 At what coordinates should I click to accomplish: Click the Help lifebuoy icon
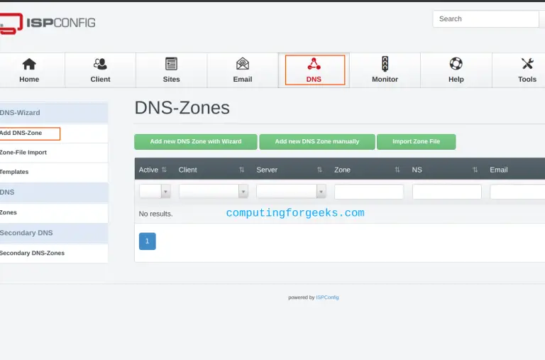456,64
